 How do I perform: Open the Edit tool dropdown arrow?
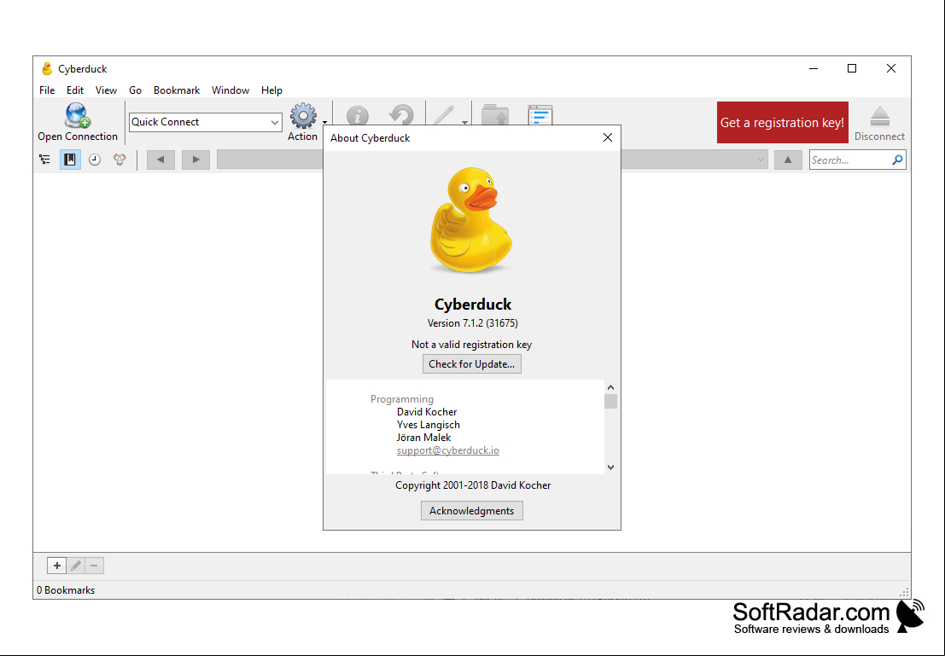tap(464, 122)
